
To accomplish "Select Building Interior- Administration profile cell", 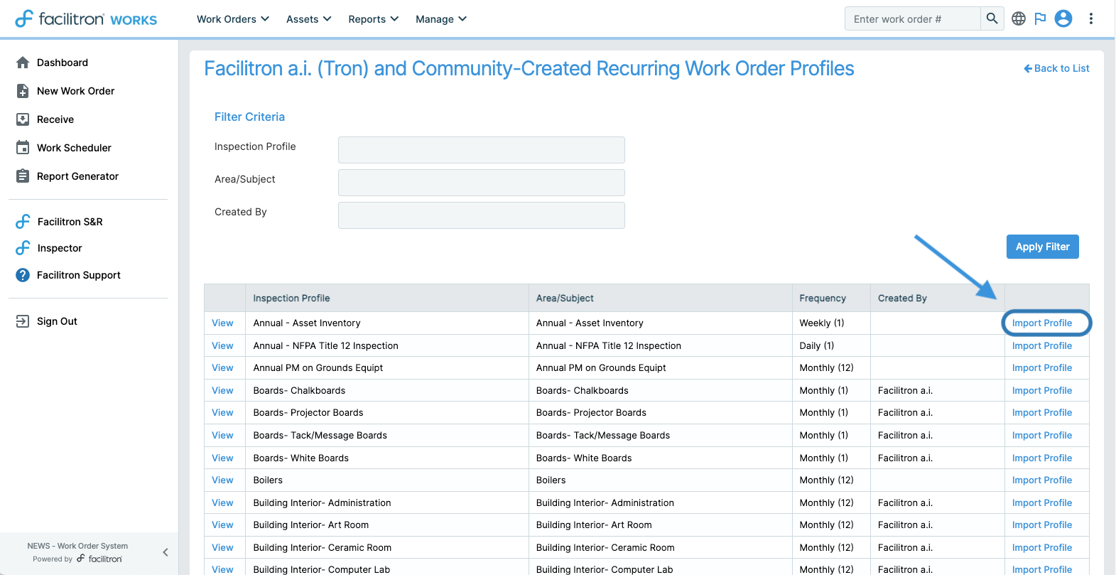I will point(387,503).
